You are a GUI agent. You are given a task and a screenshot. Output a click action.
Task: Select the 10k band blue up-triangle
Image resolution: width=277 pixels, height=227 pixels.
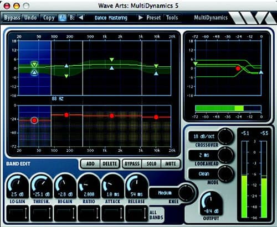coord(156,73)
